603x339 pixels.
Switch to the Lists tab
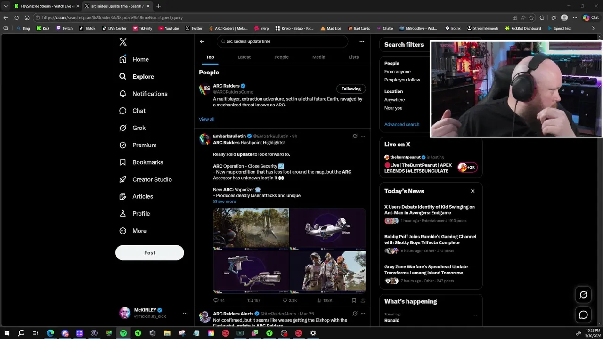pyautogui.click(x=353, y=57)
